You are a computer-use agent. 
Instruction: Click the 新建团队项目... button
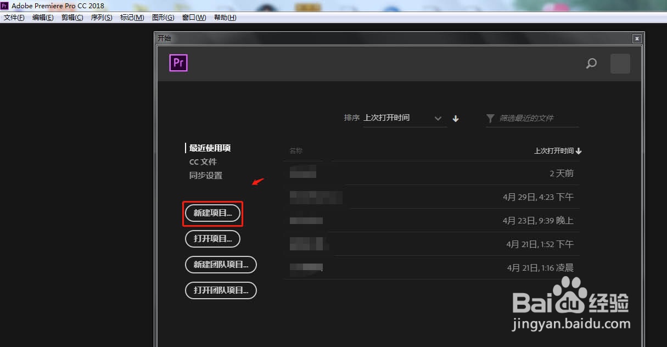tap(221, 265)
